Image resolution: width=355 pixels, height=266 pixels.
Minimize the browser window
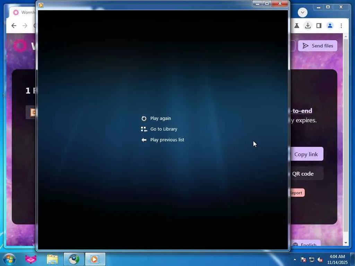point(319,7)
